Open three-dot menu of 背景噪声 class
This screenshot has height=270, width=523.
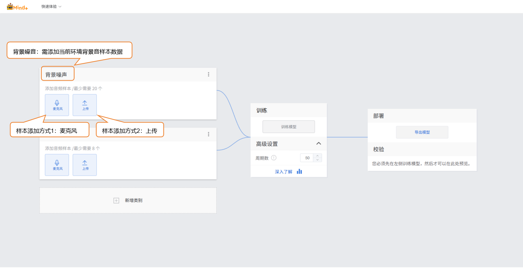click(x=208, y=75)
